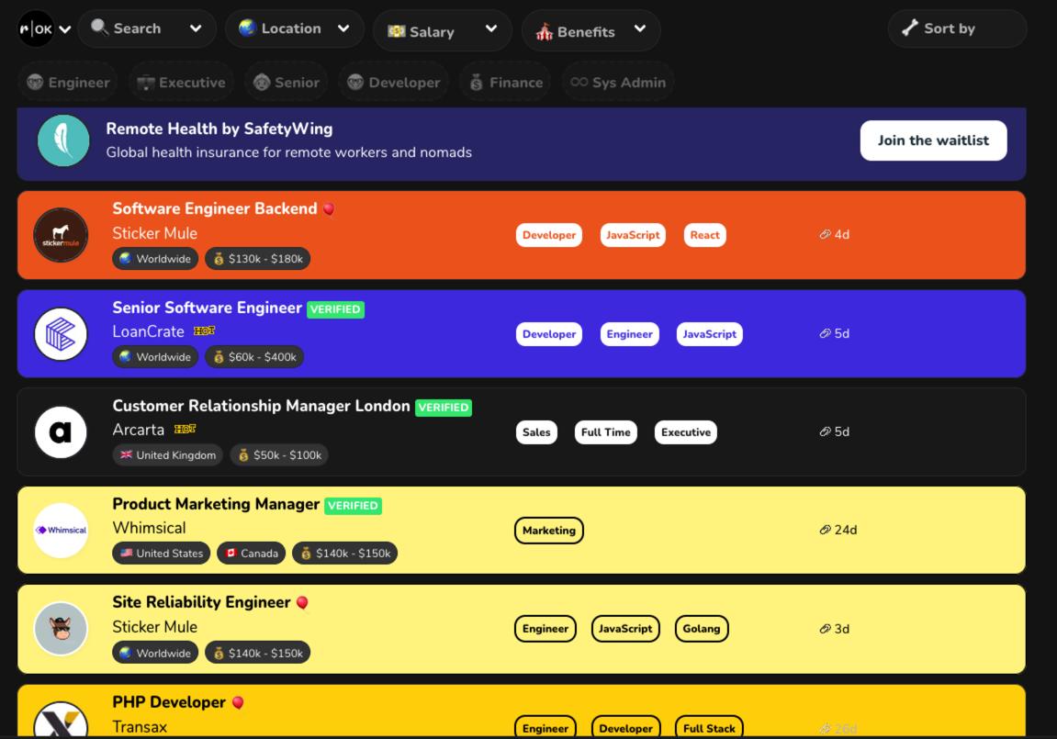This screenshot has width=1057, height=739.
Task: Select the Sales tag
Action: click(x=536, y=432)
